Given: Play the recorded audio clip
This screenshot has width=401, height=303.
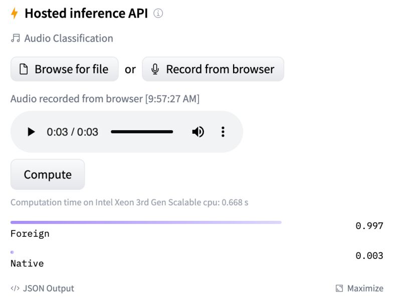Looking at the screenshot, I should point(31,132).
